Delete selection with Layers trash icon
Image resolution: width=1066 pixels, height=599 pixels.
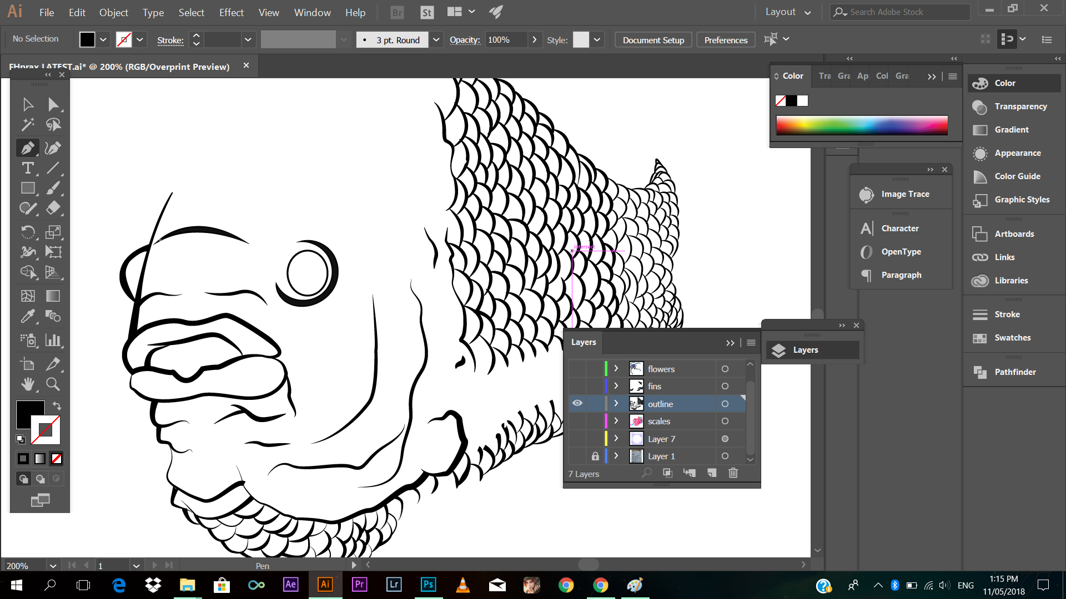pyautogui.click(x=733, y=473)
